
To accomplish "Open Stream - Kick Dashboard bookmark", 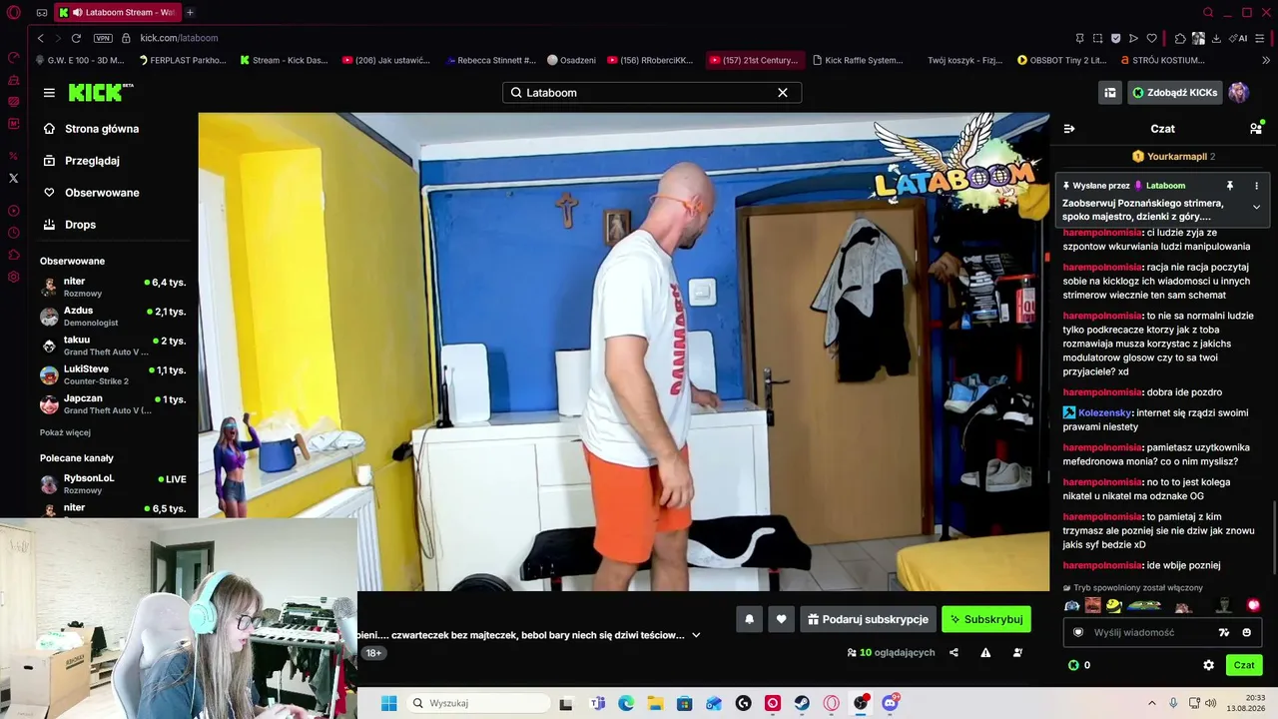I will pos(284,60).
